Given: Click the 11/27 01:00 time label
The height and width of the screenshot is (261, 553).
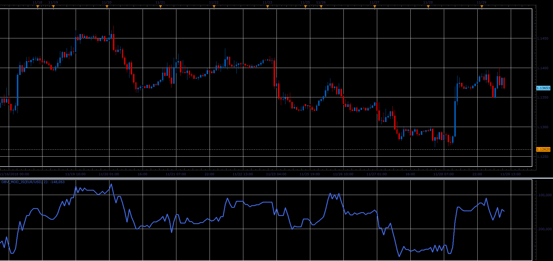Looking at the screenshot, I should (x=377, y=174).
